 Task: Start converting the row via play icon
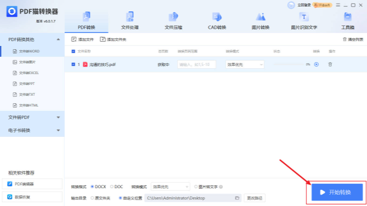pyautogui.click(x=316, y=64)
